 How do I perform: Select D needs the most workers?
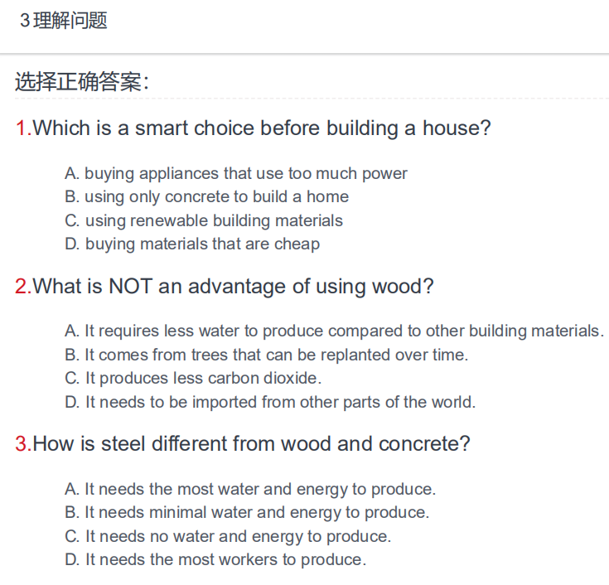coord(215,560)
